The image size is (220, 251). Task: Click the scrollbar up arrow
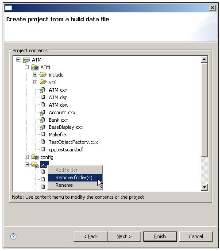tap(205, 59)
